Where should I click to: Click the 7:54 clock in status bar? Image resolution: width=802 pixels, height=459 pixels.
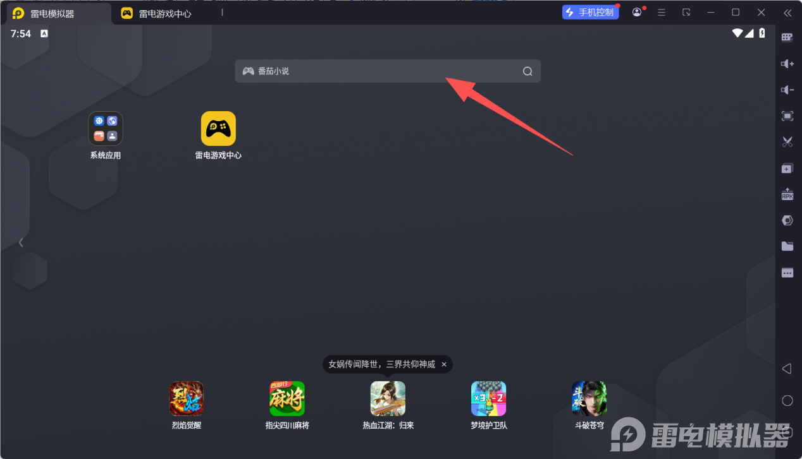click(21, 33)
